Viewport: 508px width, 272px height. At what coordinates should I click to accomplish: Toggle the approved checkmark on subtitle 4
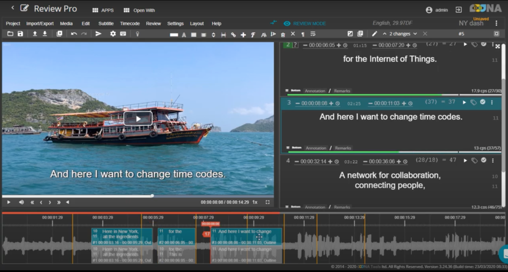[x=483, y=160]
